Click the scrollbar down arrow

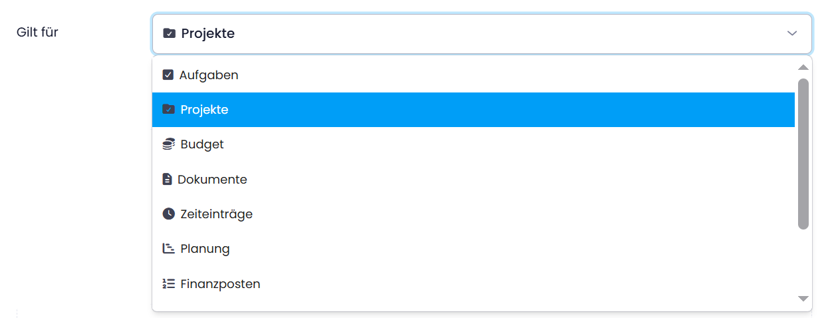pyautogui.click(x=803, y=299)
